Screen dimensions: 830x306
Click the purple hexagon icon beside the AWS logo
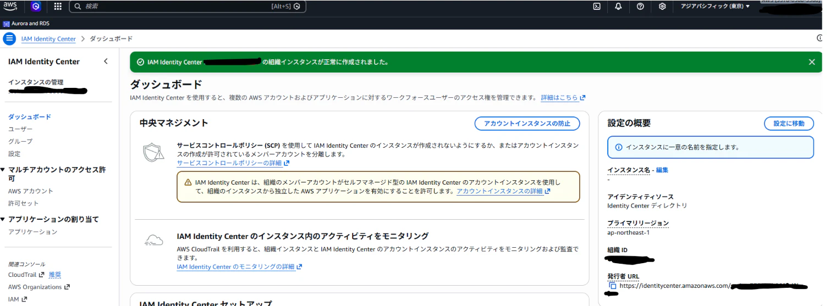(36, 7)
